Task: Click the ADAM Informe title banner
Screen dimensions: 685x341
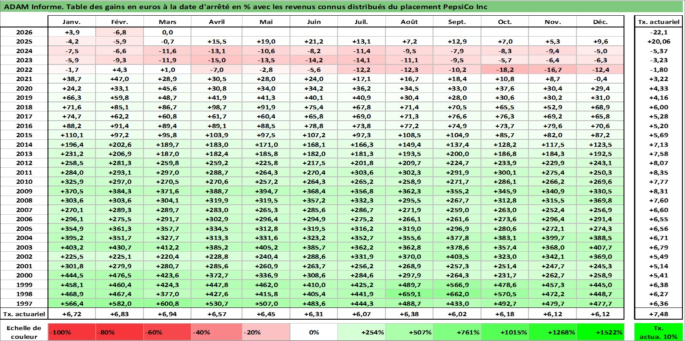Action: [342, 7]
